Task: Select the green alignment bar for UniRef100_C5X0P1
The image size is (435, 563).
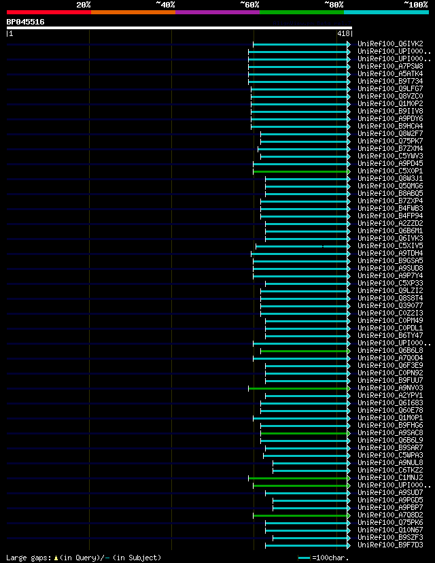Action: pos(302,171)
